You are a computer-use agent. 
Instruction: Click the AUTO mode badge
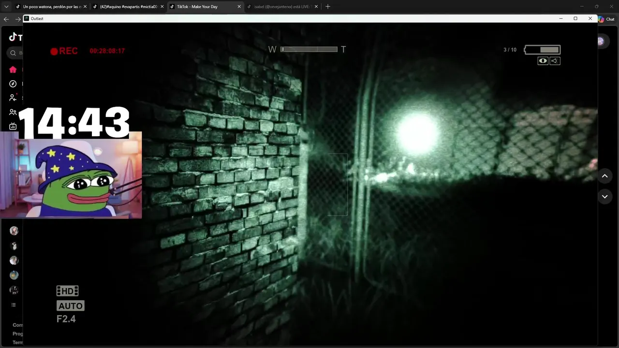(x=71, y=305)
